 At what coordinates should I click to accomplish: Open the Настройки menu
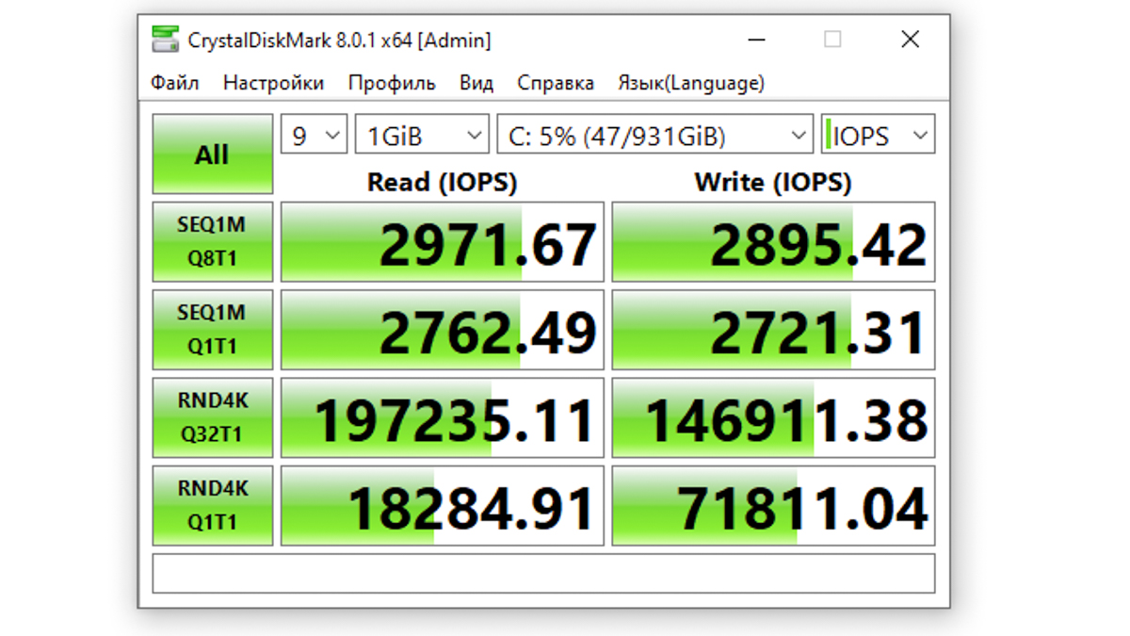(x=273, y=83)
